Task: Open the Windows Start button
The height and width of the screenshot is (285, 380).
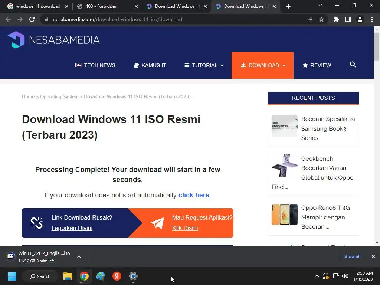Action: pos(12,276)
